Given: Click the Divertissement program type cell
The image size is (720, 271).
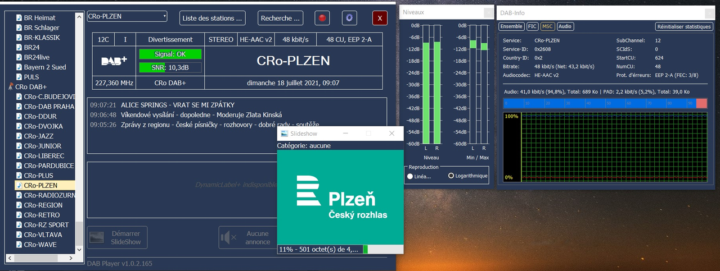Looking at the screenshot, I should 170,39.
